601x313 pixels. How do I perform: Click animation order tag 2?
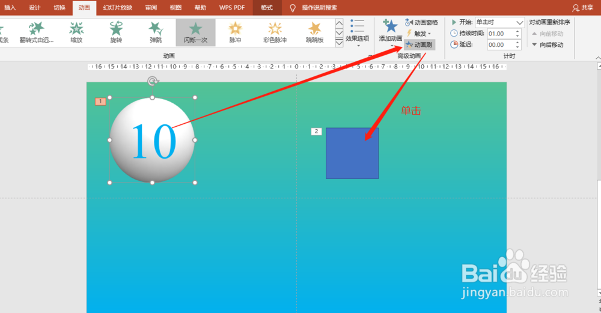[x=316, y=132]
